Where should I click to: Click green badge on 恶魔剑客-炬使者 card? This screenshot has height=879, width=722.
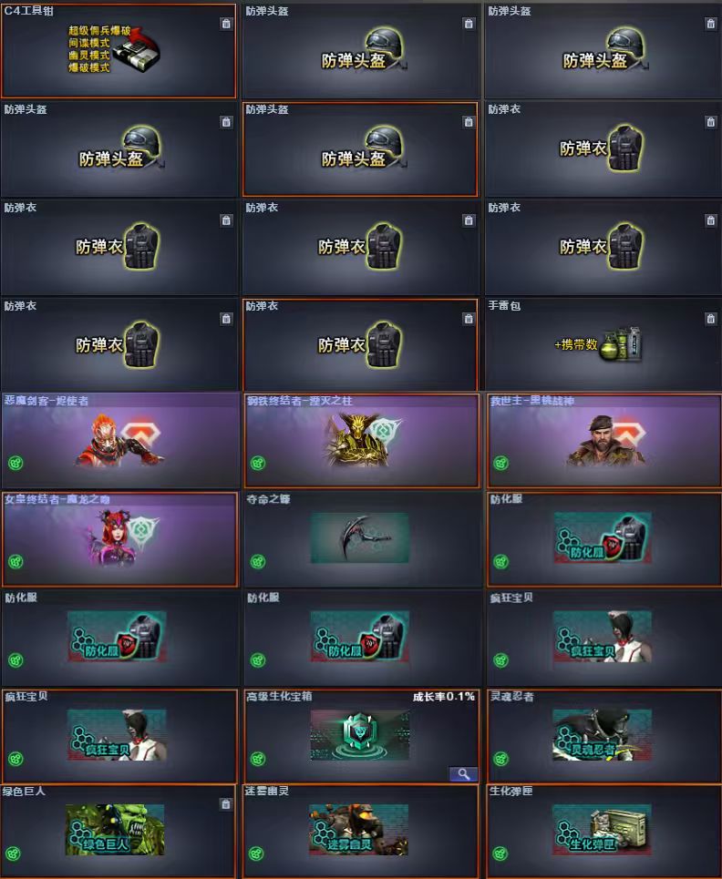coord(15,463)
